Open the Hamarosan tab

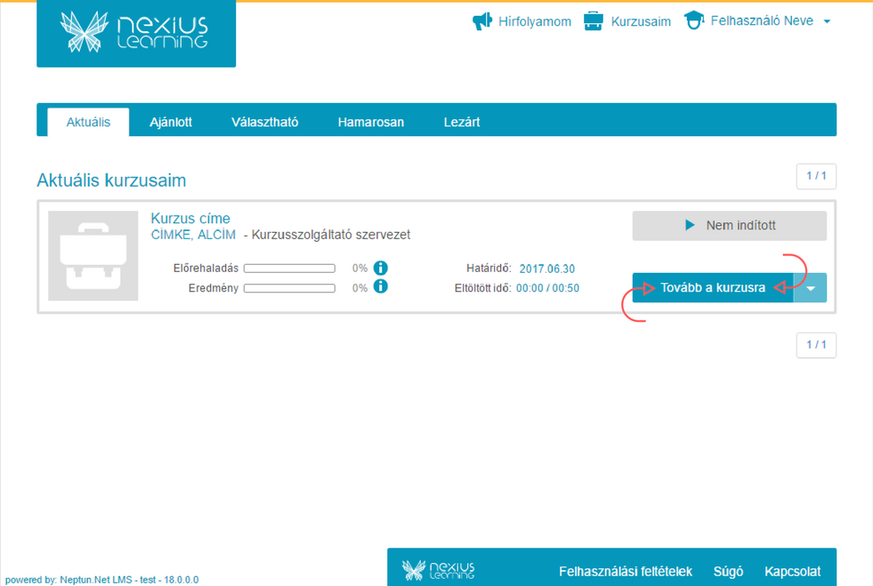pos(370,122)
